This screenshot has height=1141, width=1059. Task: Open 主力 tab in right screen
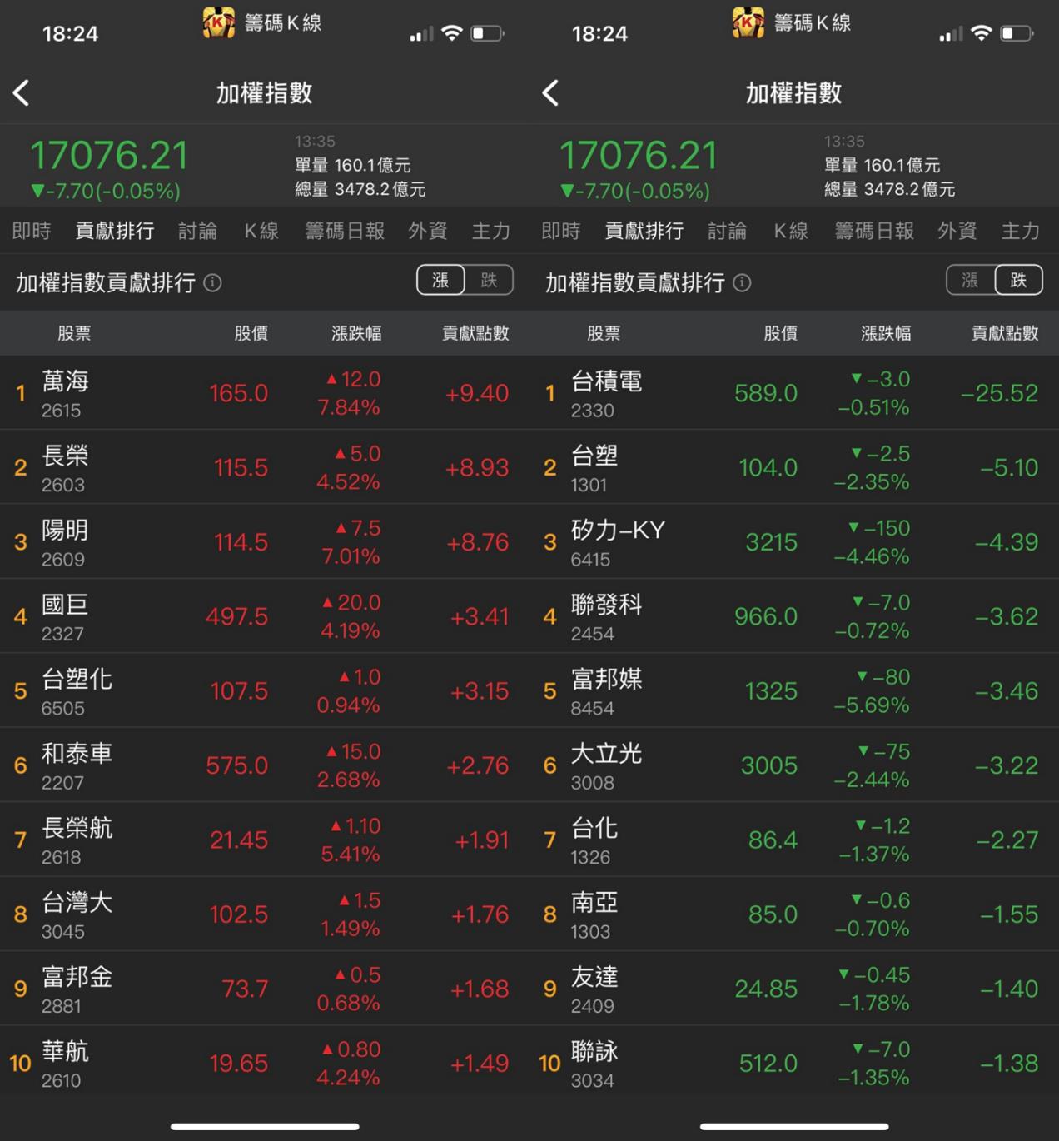[1021, 231]
